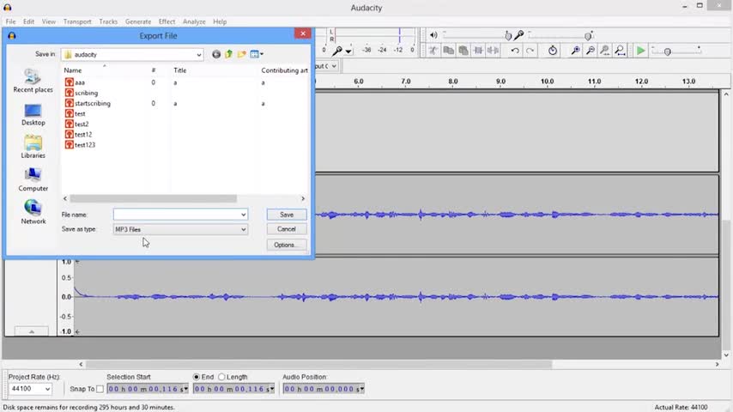
Task: Click the Cancel button in Export dialog
Action: coord(287,229)
